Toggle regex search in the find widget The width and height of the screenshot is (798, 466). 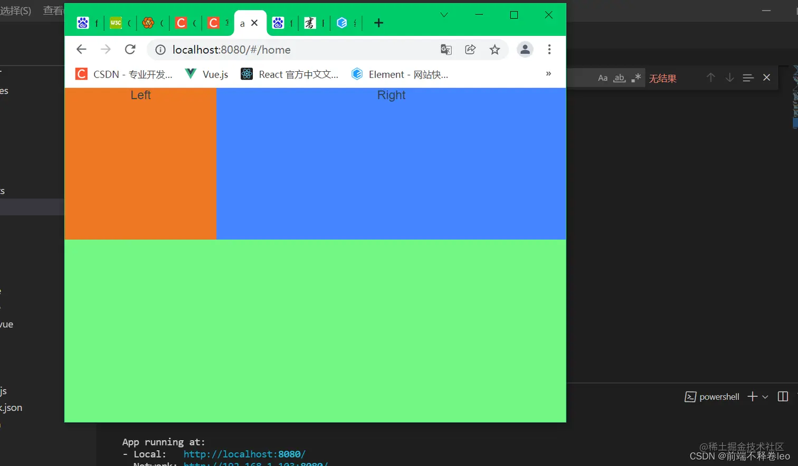pyautogui.click(x=636, y=78)
